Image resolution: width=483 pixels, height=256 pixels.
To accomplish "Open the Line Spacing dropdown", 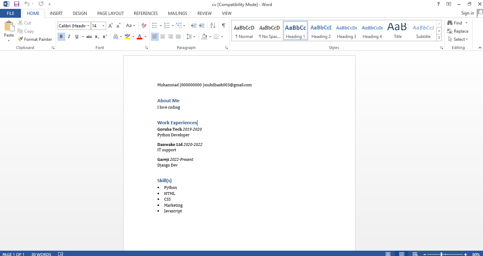I will (x=190, y=36).
